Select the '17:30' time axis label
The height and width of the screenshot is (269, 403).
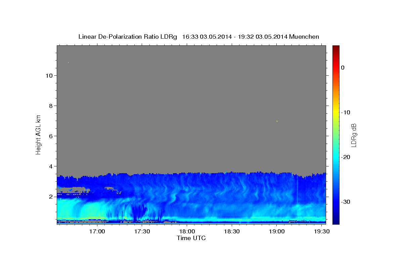[142, 232]
